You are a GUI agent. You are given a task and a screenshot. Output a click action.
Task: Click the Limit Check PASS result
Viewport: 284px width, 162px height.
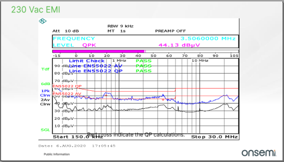(x=143, y=61)
